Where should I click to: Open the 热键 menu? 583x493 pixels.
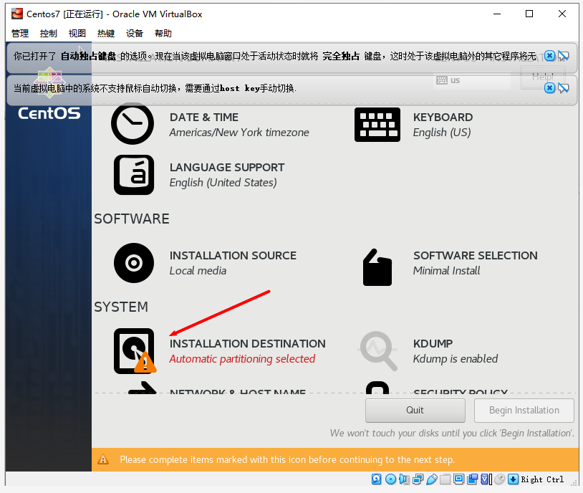point(106,34)
